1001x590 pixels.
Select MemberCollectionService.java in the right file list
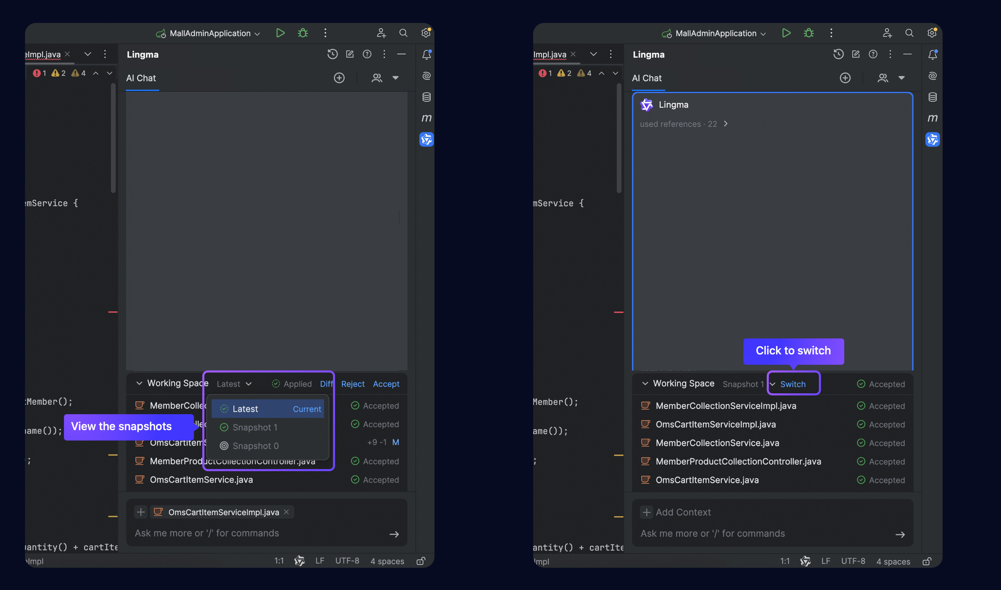(717, 443)
